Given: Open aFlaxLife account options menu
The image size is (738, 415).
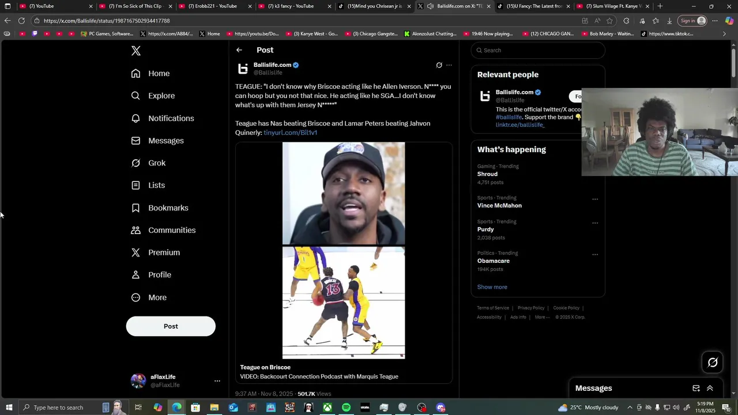Looking at the screenshot, I should point(217,381).
